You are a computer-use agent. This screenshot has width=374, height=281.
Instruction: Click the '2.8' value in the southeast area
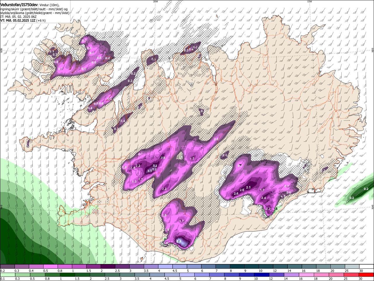(236, 193)
